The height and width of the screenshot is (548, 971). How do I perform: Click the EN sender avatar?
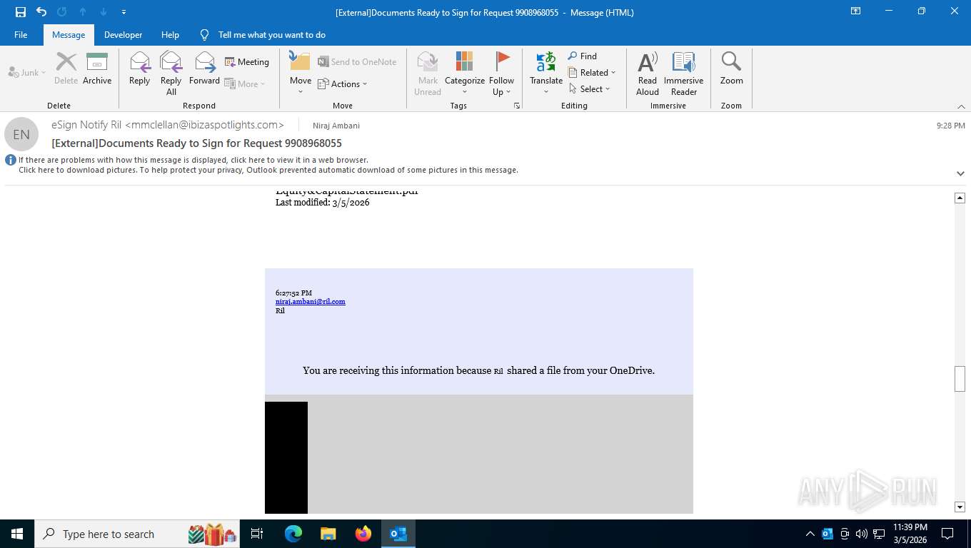[x=21, y=134]
